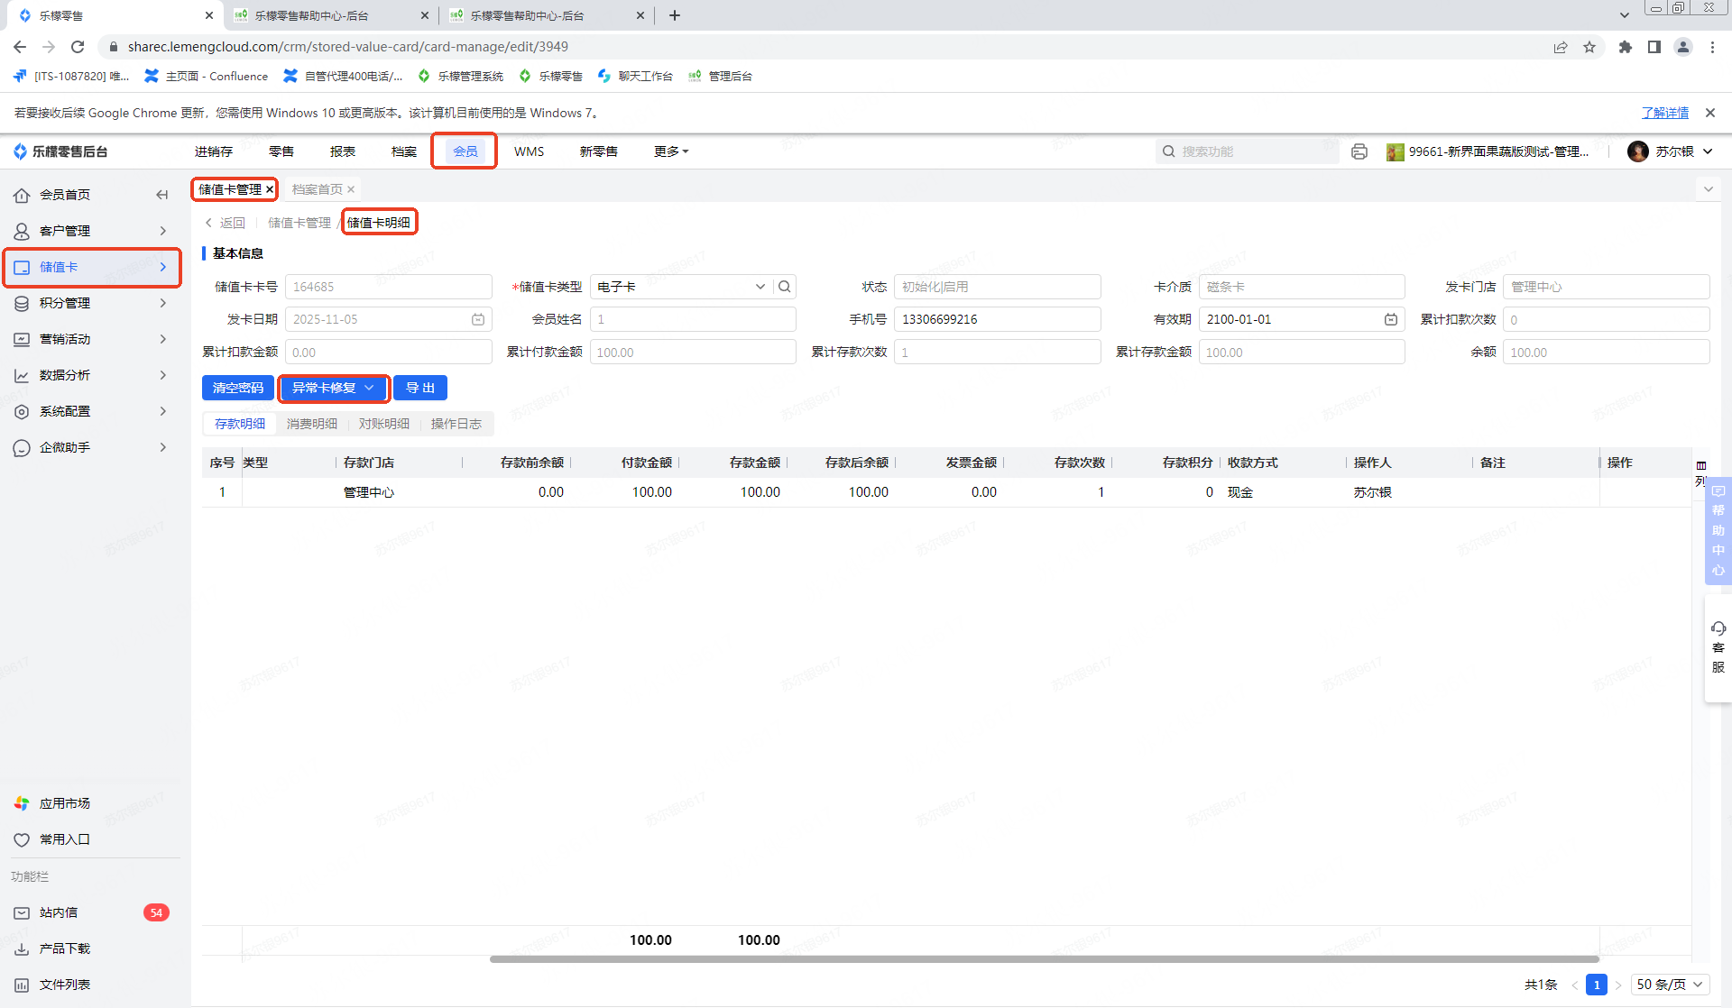Open the 客服 headset icon
This screenshot has width=1732, height=1008.
[1718, 628]
